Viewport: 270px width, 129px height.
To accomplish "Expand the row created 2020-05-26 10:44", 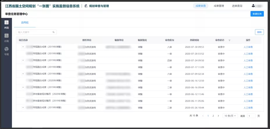I will pos(23,107).
